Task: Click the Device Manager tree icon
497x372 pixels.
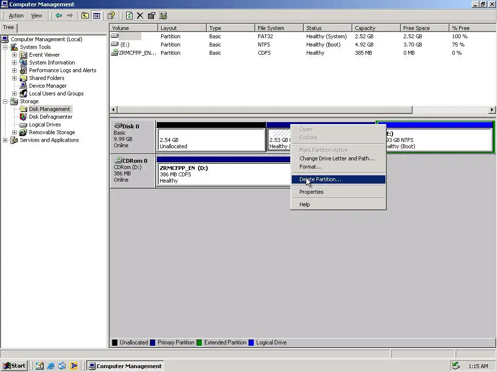Action: pyautogui.click(x=23, y=86)
